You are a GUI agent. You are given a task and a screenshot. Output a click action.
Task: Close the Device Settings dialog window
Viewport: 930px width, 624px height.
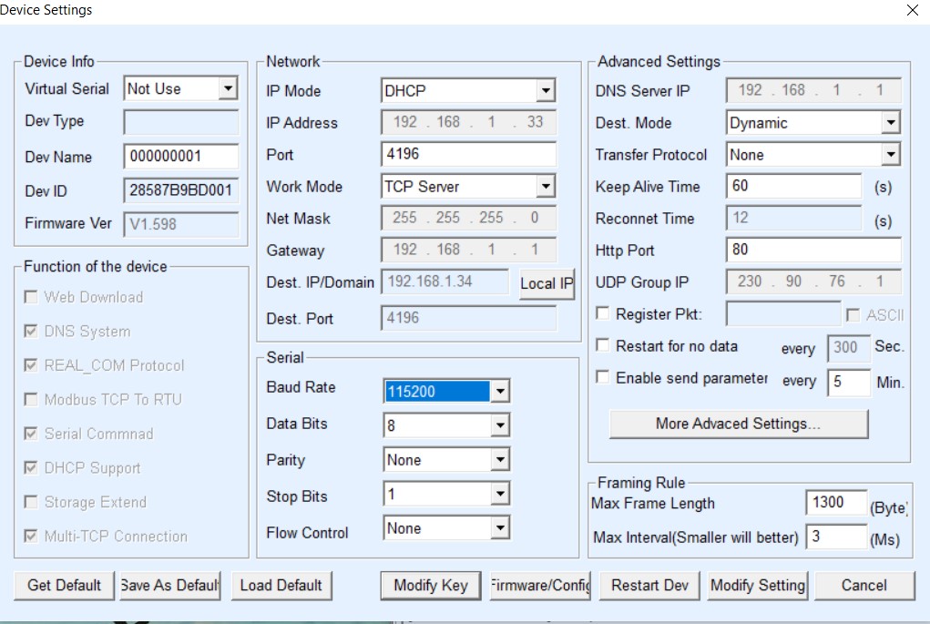pyautogui.click(x=913, y=11)
